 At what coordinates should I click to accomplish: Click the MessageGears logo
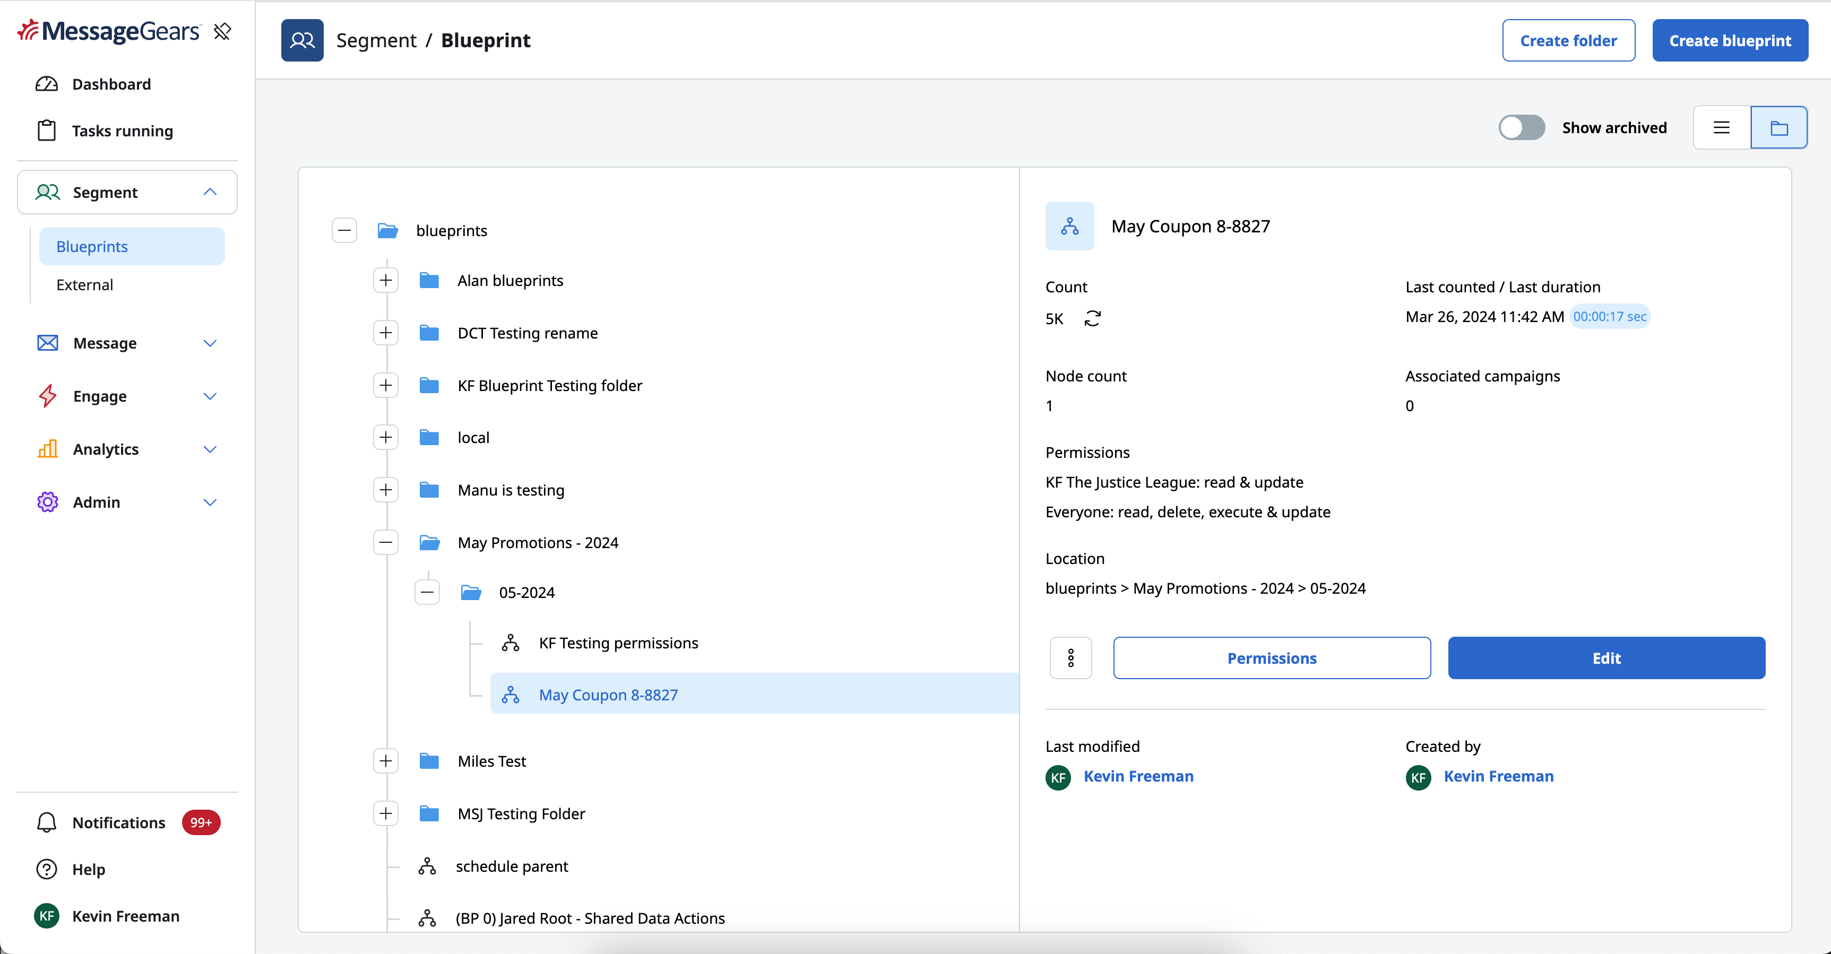109,31
